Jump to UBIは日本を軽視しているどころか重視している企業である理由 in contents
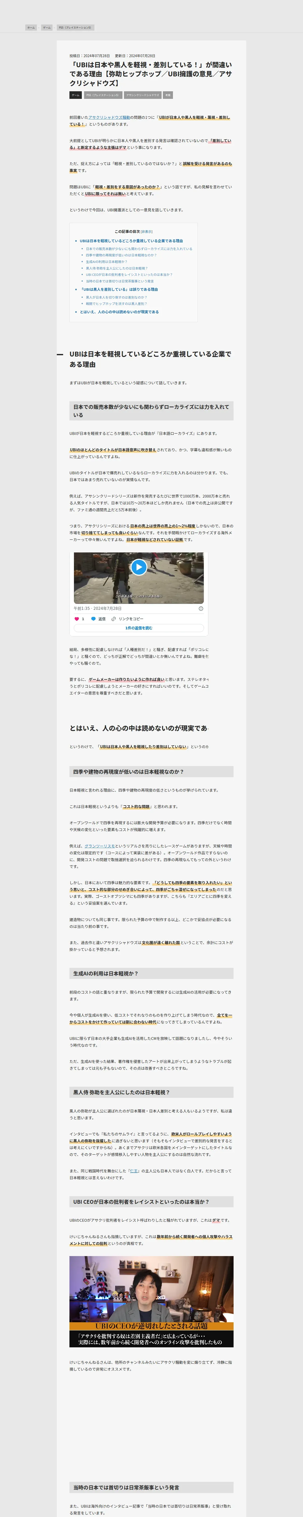This screenshot has height=1517, width=303. pos(131,241)
